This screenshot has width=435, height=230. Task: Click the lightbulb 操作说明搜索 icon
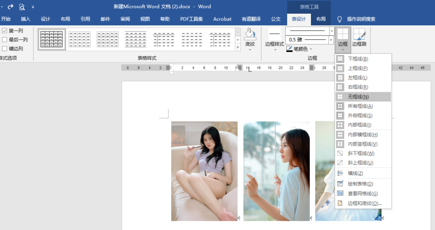(x=339, y=19)
